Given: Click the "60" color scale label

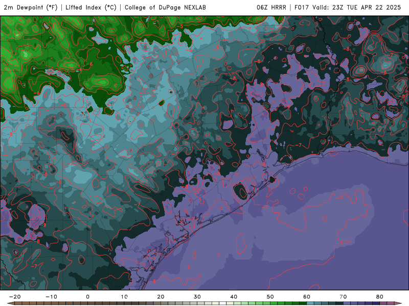Looking at the screenshot, I should (x=307, y=297).
